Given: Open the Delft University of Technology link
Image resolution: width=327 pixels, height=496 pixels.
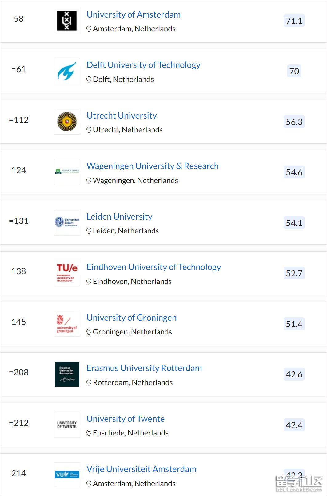Looking at the screenshot, I should click(x=143, y=65).
